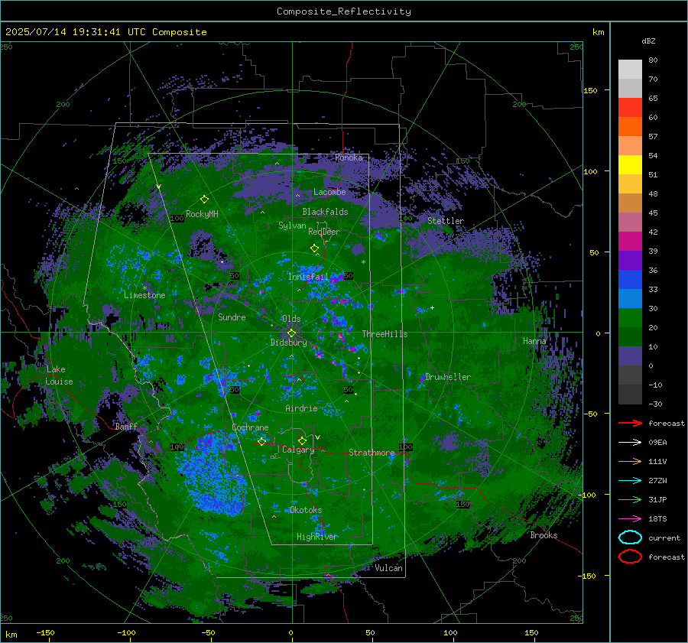Click the Cochrane label
The image size is (688, 643).
[250, 427]
